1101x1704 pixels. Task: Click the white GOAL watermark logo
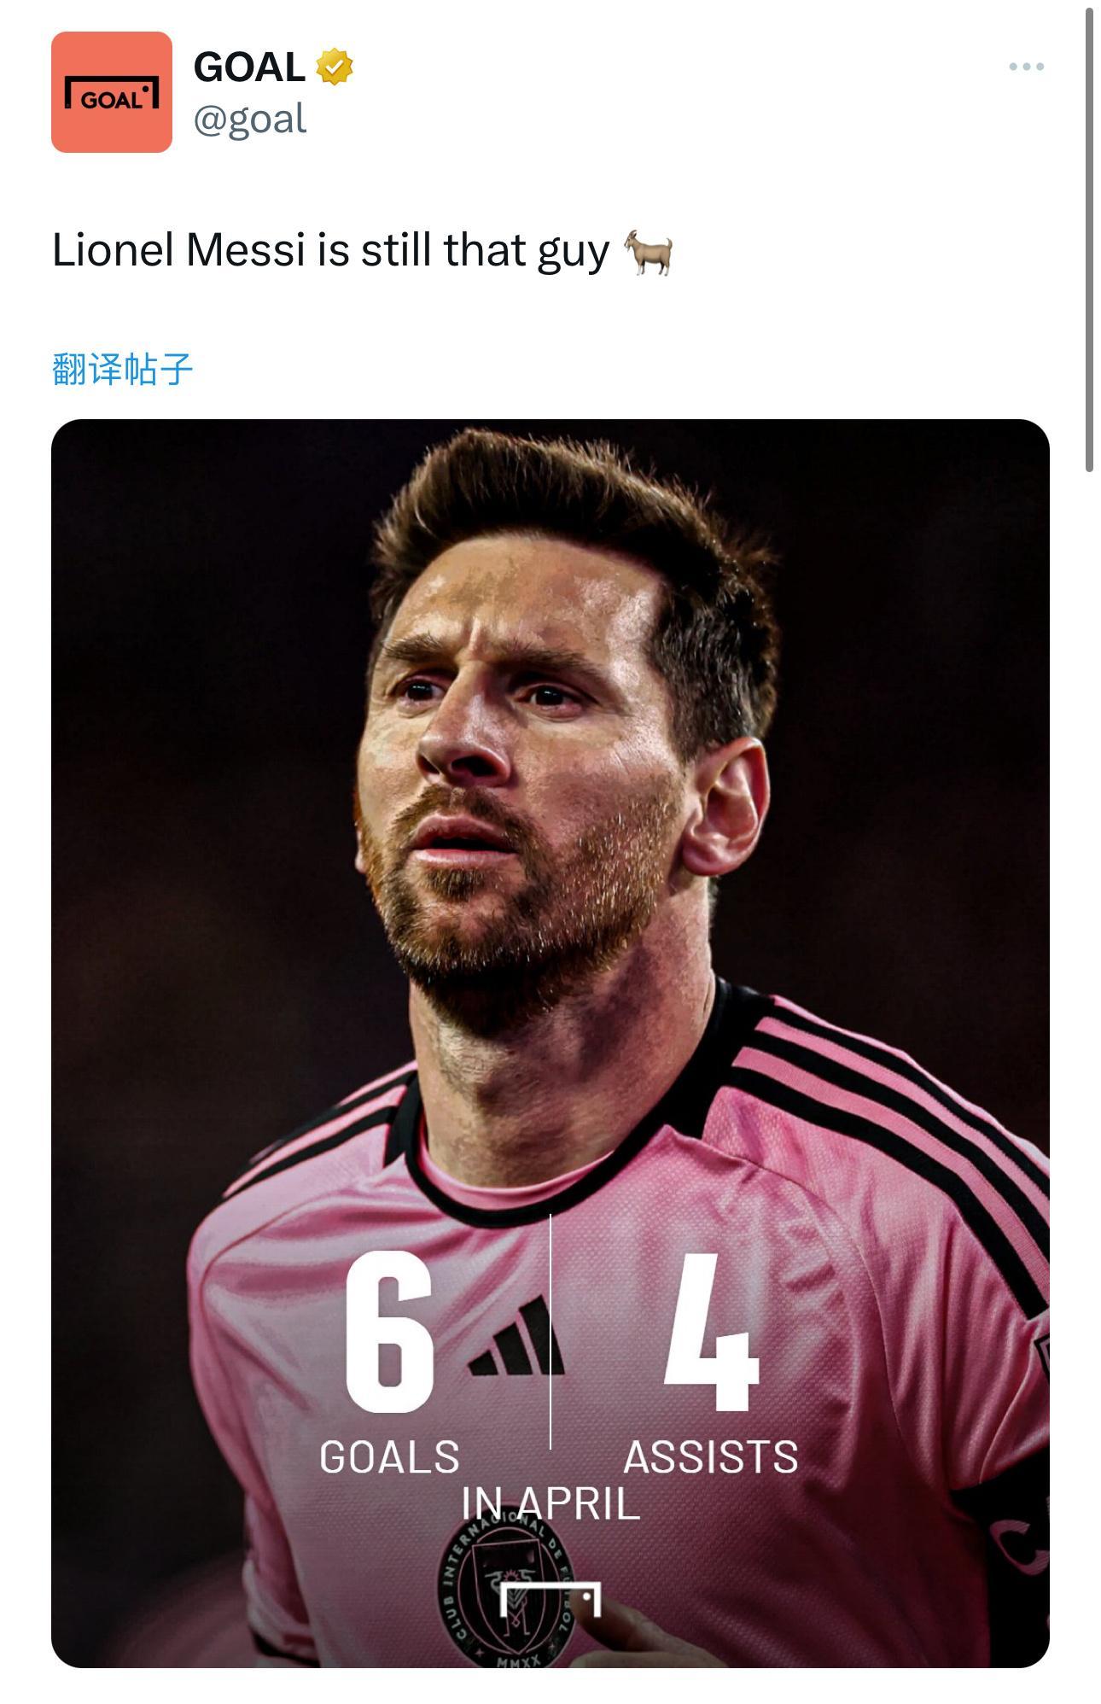coord(550,1599)
